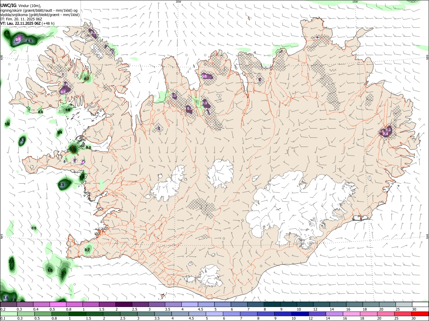The image size is (429, 321).
Task: Click the dark purple 2 swatch in upper legend
Action: coord(123,305)
